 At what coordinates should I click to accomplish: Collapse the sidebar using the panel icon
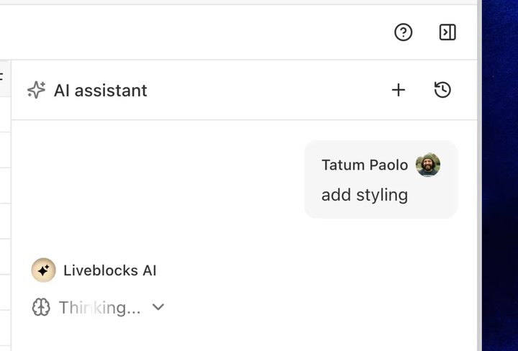click(447, 32)
